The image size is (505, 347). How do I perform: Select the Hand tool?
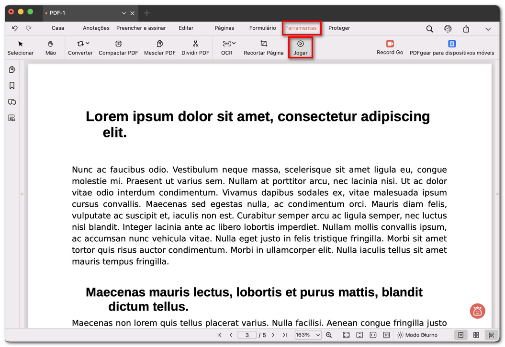coord(50,48)
